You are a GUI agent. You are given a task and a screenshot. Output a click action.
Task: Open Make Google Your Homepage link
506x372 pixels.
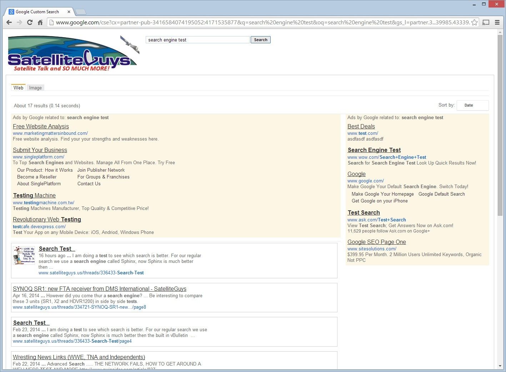(383, 194)
